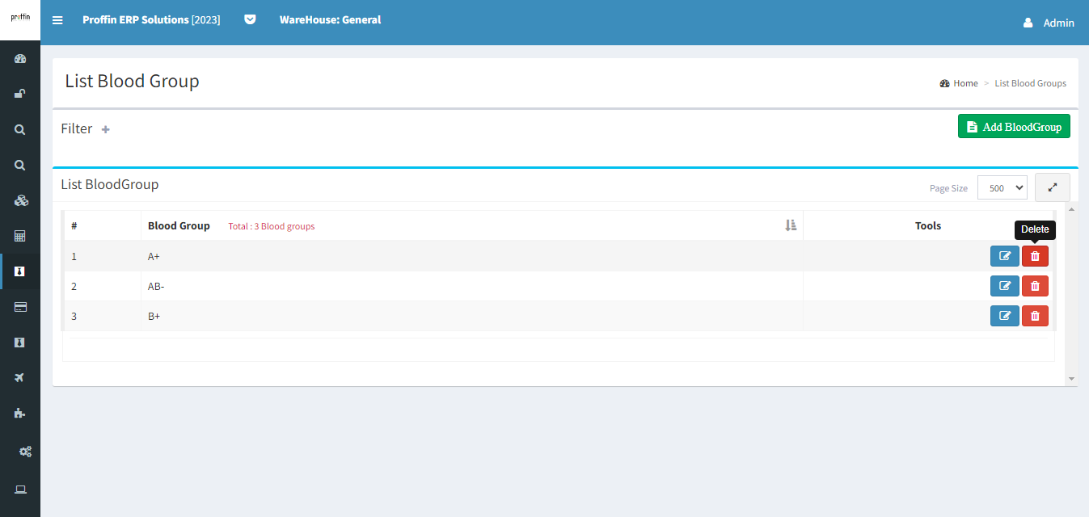This screenshot has width=1089, height=517.
Task: Delete the AB- blood group
Action: pyautogui.click(x=1035, y=286)
